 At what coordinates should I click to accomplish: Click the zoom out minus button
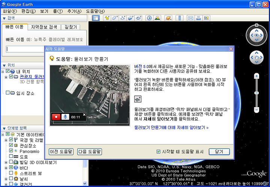coord(256,109)
